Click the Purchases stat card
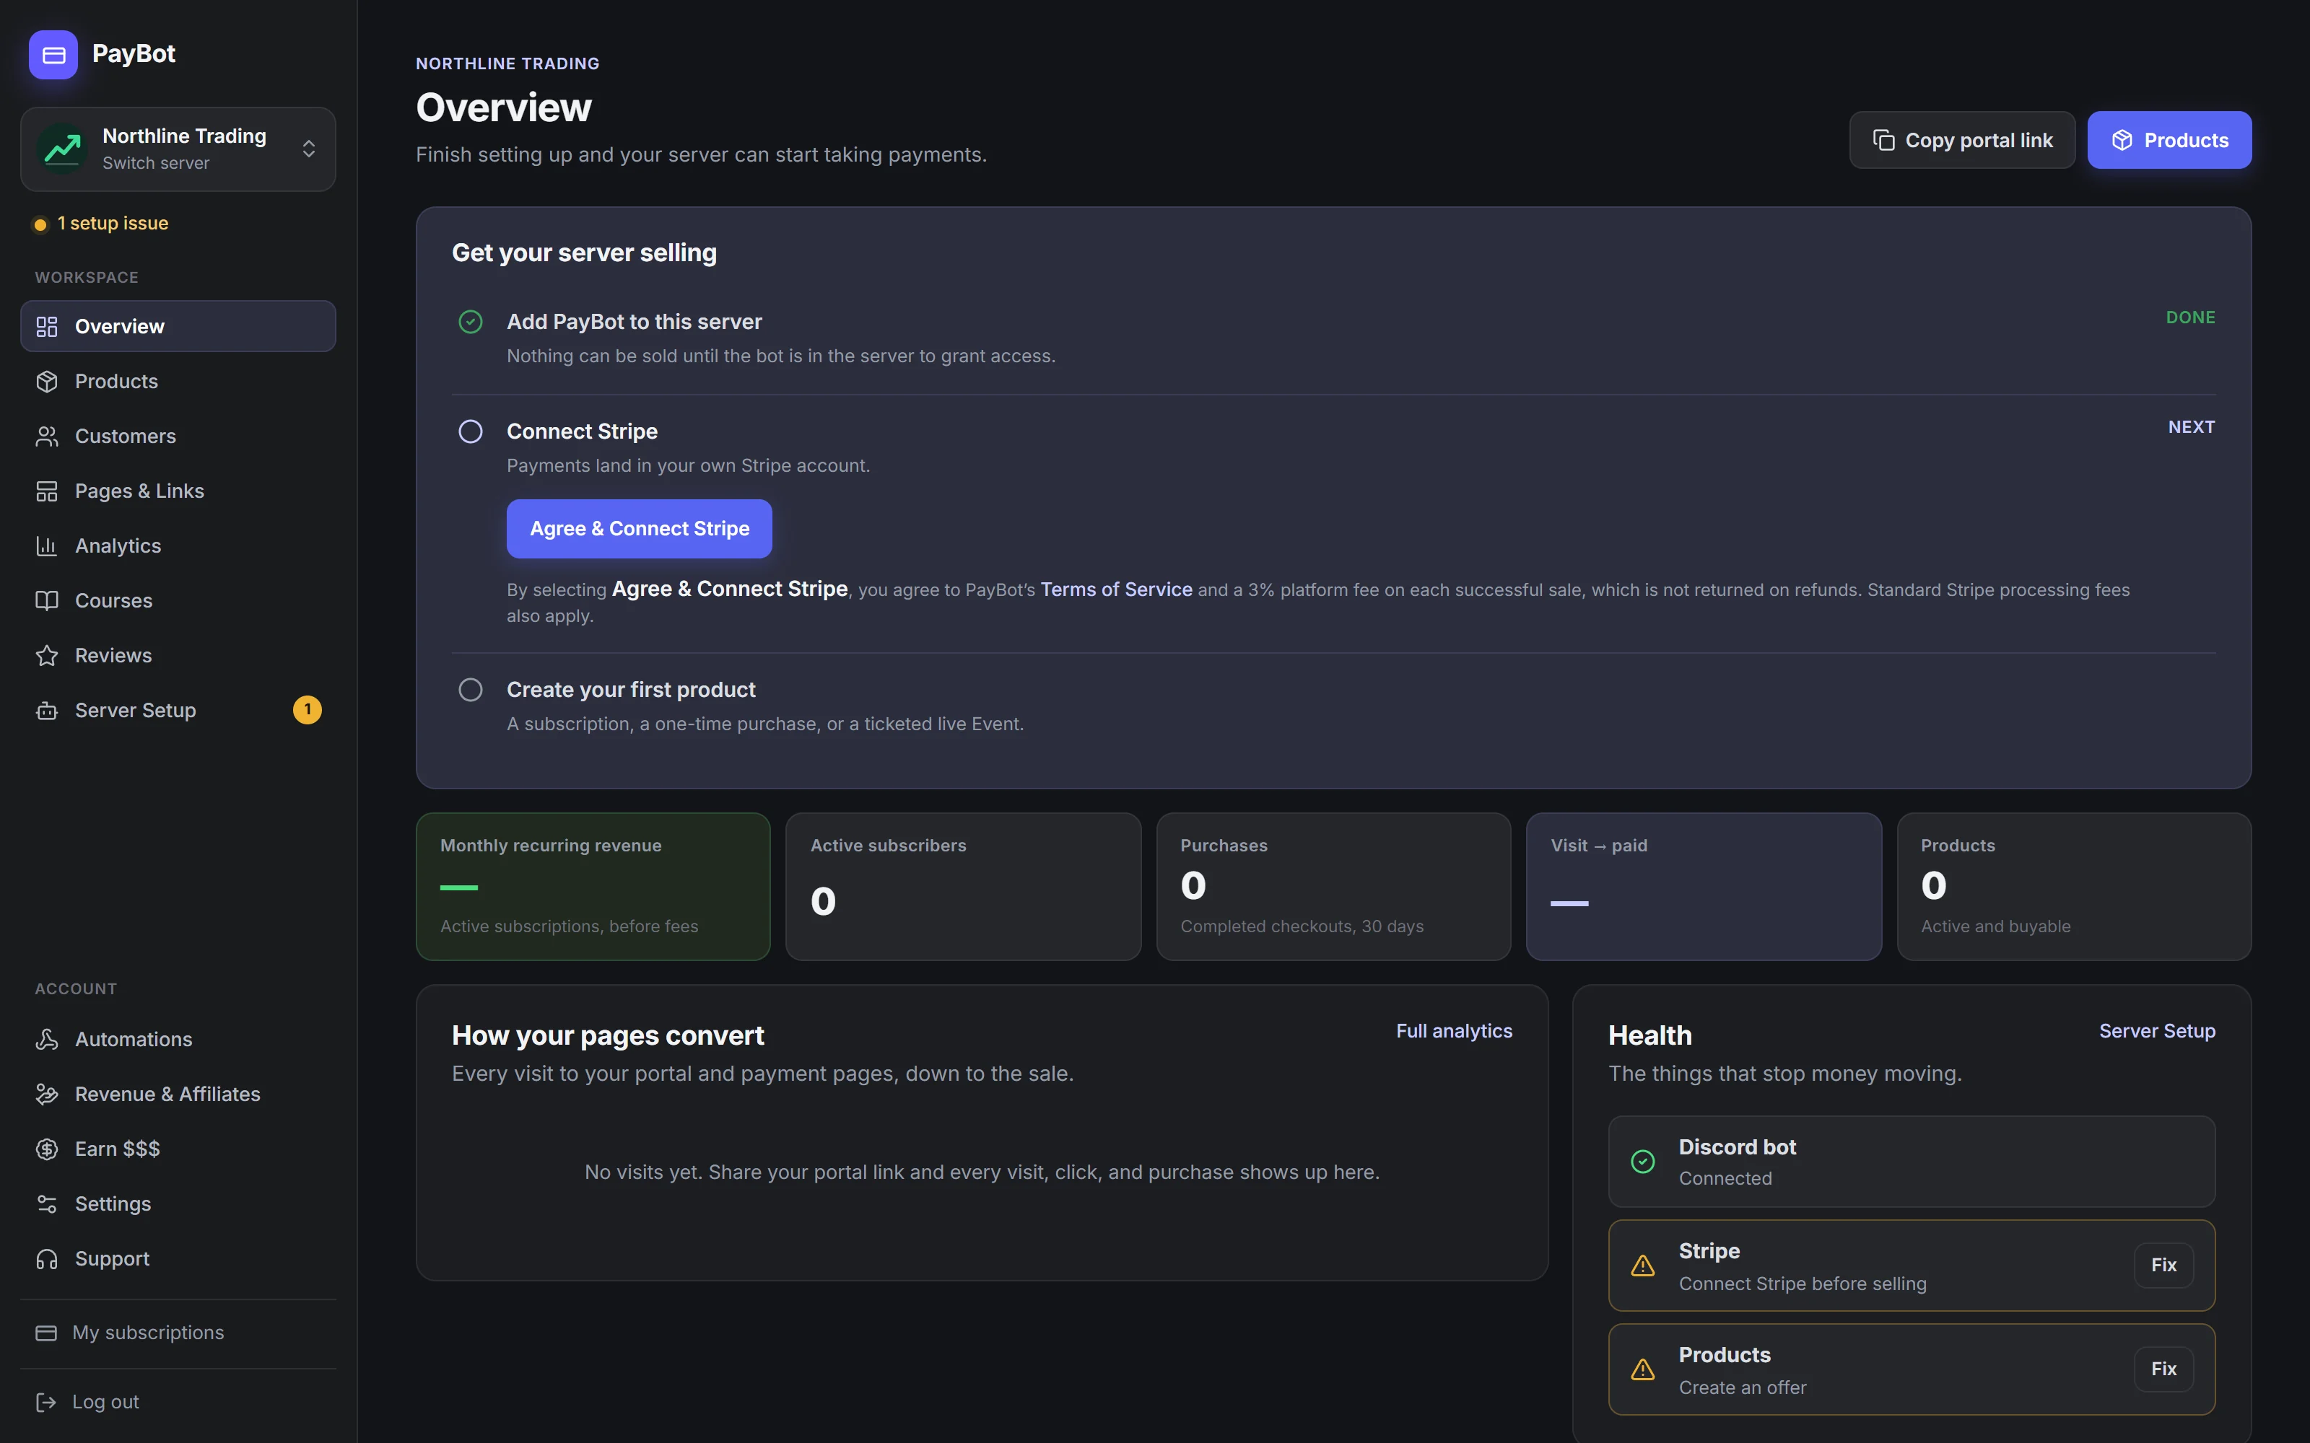This screenshot has width=2310, height=1443. click(1333, 887)
